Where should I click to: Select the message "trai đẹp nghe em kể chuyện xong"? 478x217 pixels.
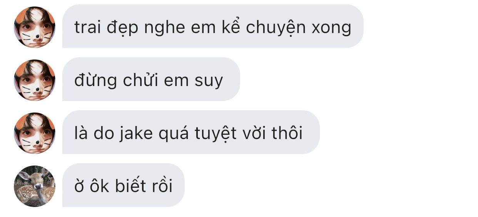[213, 26]
